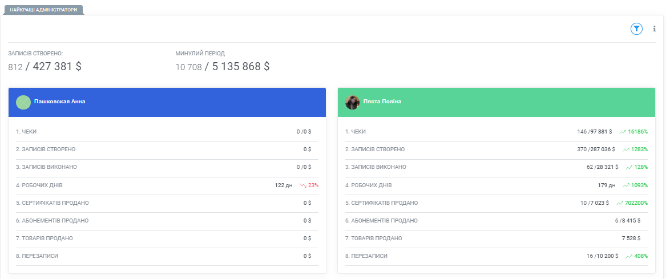Select 4. РОБОЧИХ ДНІВ row in Пашковская card
666x279 pixels.
click(167, 185)
